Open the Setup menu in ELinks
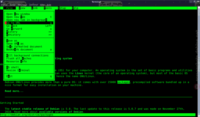The height and width of the screenshot is (117, 200). point(62,8)
